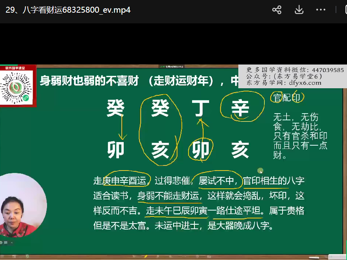
Task: Click the circled 辛 character
Action: [x=240, y=107]
